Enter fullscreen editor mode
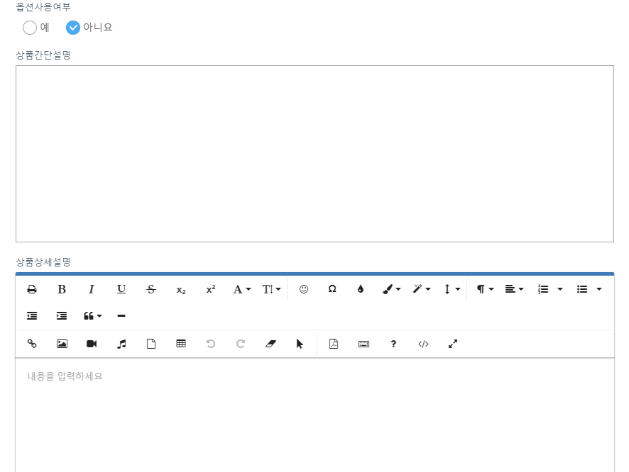The width and height of the screenshot is (629, 472). tap(453, 344)
